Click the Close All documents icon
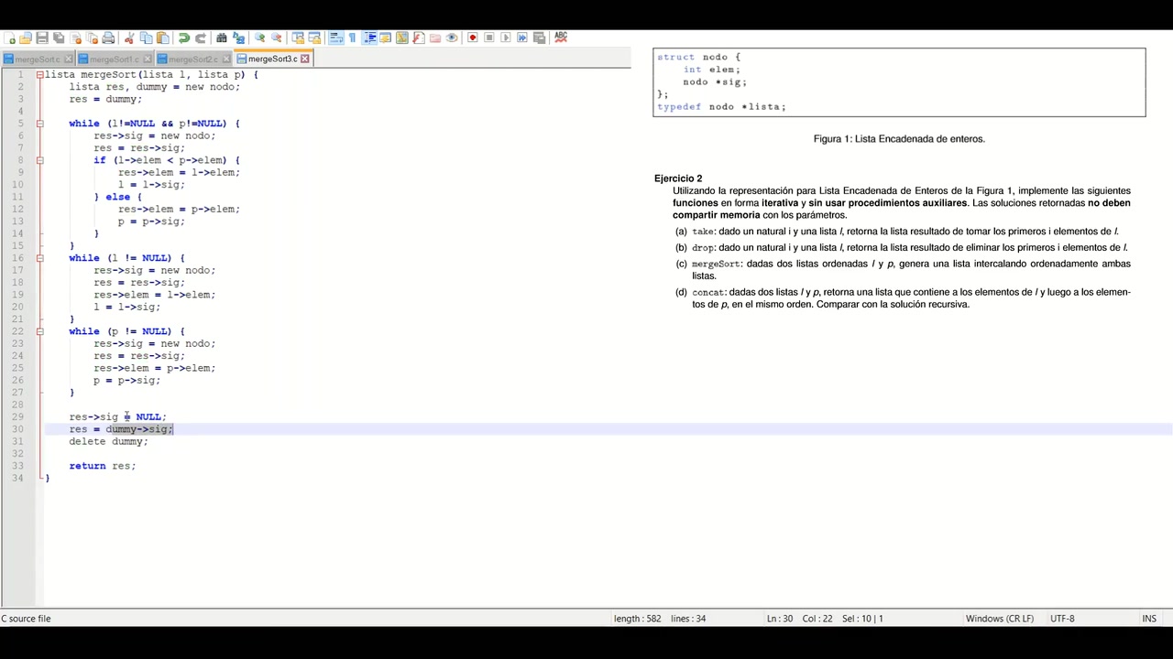The height and width of the screenshot is (659, 1173). click(x=92, y=38)
